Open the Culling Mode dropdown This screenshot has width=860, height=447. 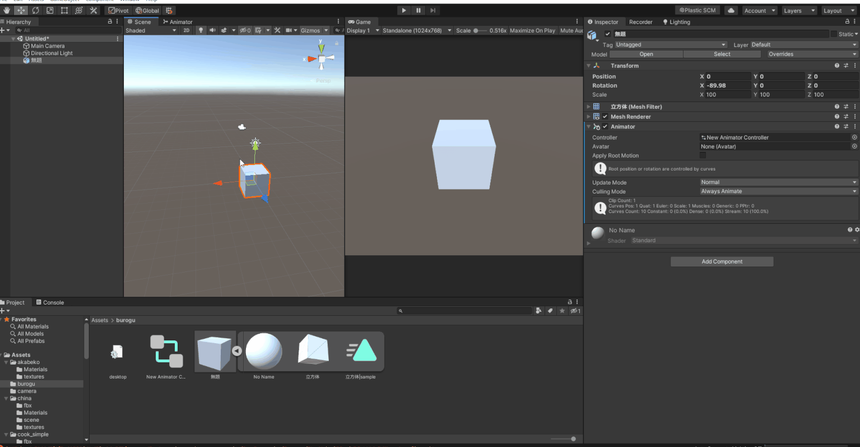778,191
